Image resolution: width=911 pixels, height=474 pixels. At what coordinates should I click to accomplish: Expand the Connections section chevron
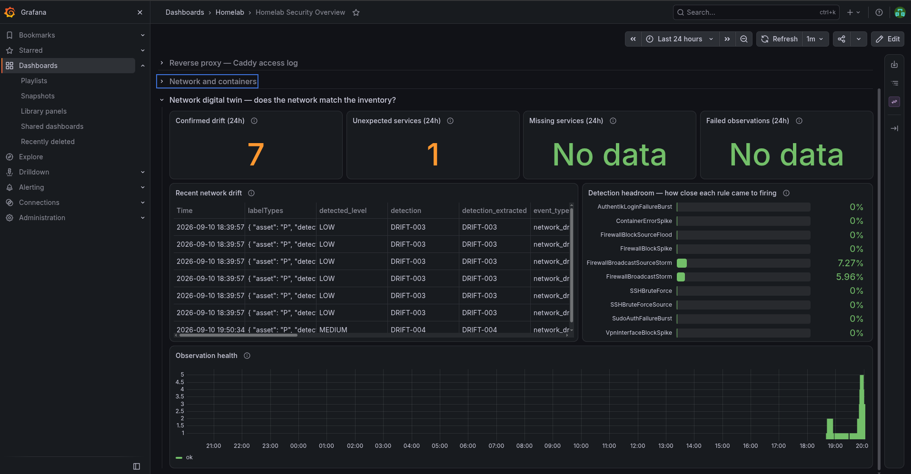tap(143, 203)
